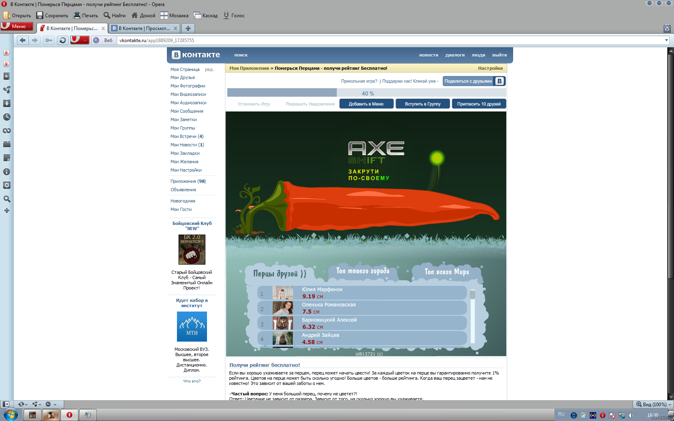
Task: Click the Save toolbar button
Action: click(53, 16)
